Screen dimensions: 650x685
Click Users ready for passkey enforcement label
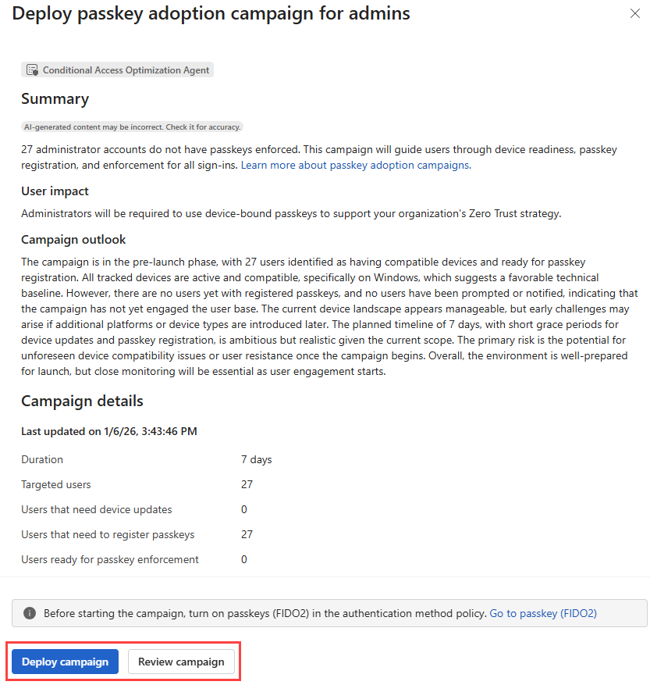click(x=110, y=559)
